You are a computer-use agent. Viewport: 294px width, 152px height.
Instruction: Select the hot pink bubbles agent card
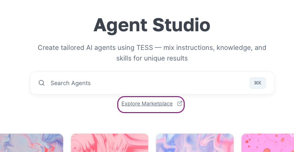267,143
